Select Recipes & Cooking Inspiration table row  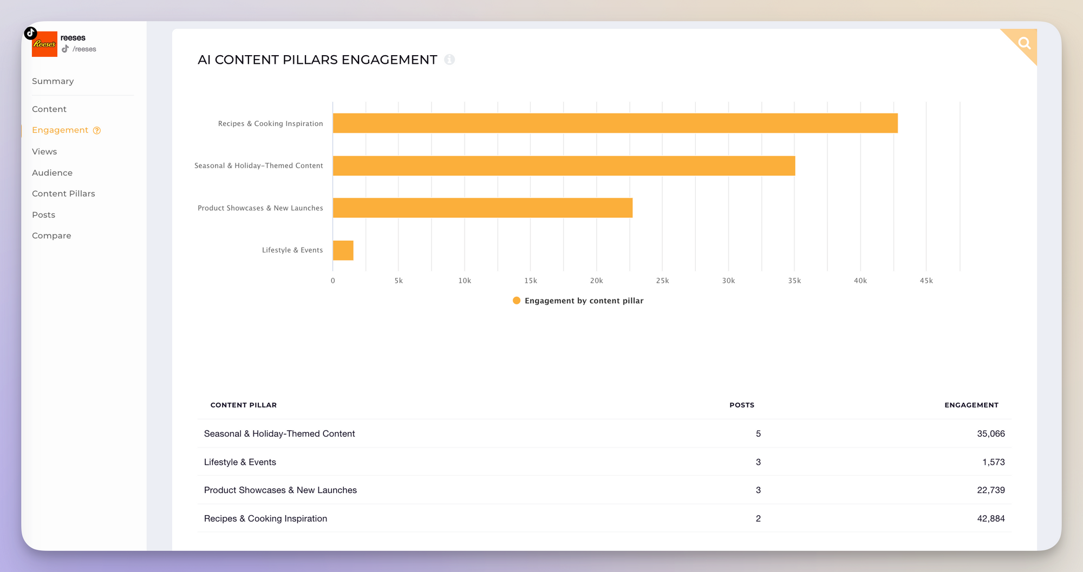click(x=604, y=518)
